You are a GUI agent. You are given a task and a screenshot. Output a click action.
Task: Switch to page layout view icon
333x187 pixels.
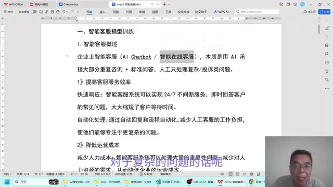coord(231,174)
